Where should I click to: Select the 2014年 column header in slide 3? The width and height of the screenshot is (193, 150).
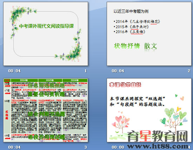[24, 80]
